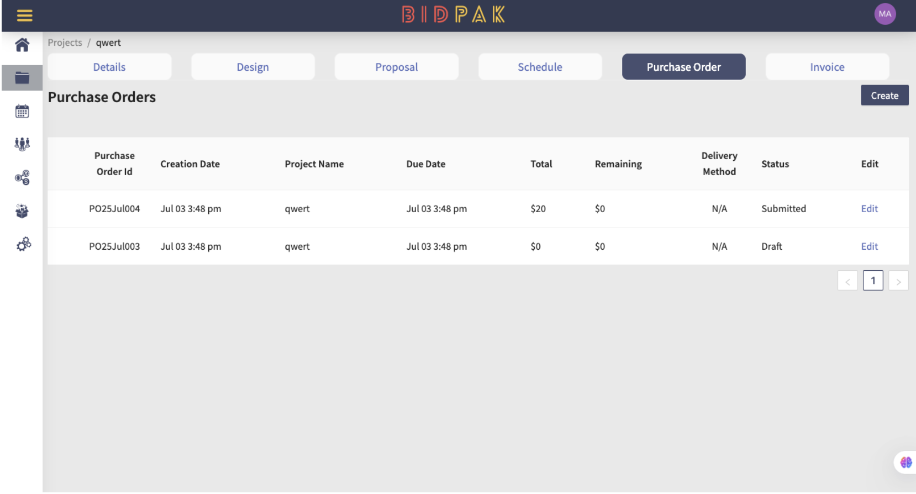Edit purchase order PO25Jul004
Screen dimensions: 916x494
point(869,209)
